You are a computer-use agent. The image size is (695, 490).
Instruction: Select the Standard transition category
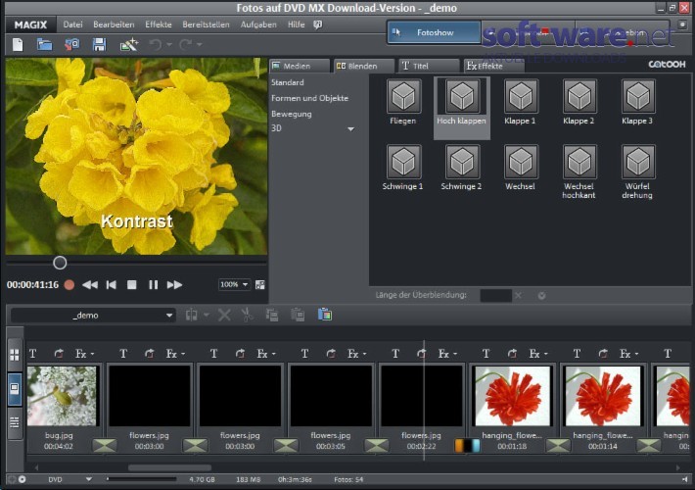(287, 82)
